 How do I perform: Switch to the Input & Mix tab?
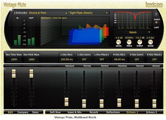[x=74, y=112]
